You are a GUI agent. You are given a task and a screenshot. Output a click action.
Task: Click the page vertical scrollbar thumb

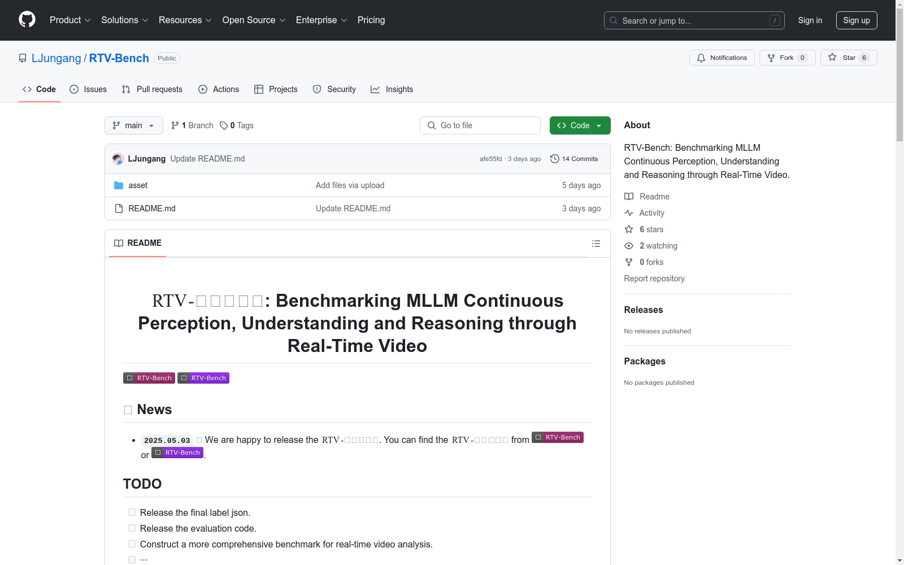coord(899,75)
